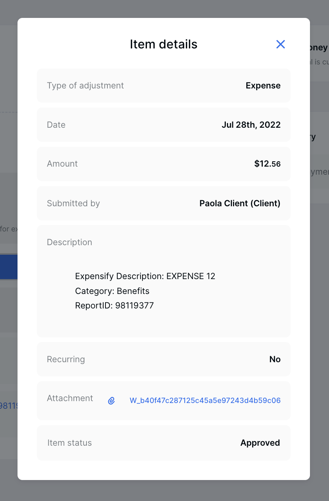Click the Amount label

coord(62,164)
